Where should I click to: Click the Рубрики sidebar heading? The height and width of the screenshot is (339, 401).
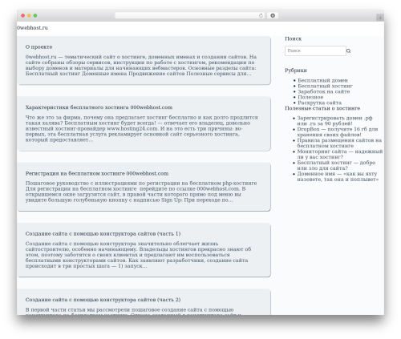pos(296,71)
